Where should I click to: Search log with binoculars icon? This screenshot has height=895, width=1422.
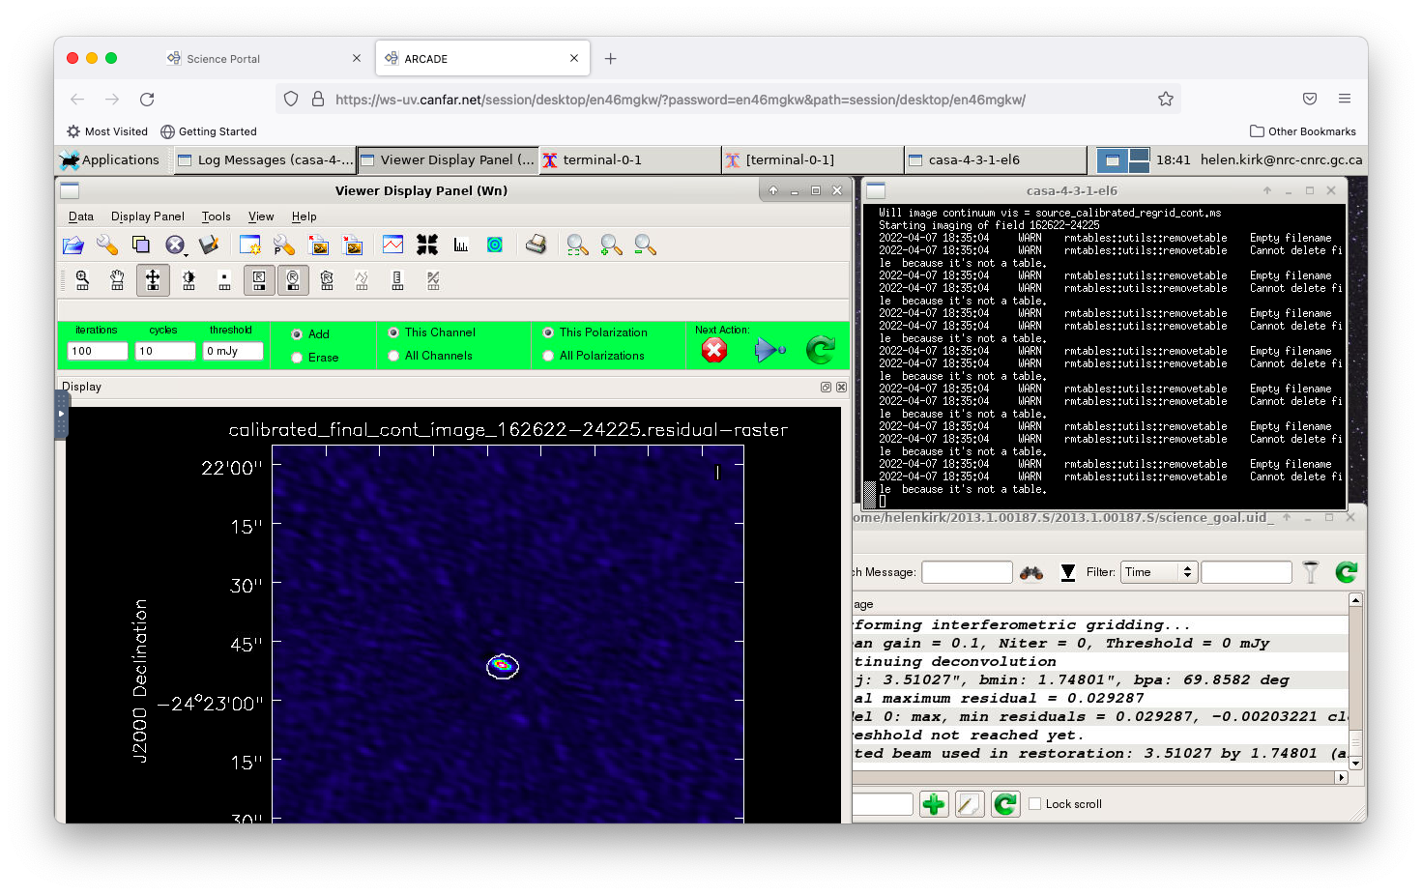point(1031,572)
